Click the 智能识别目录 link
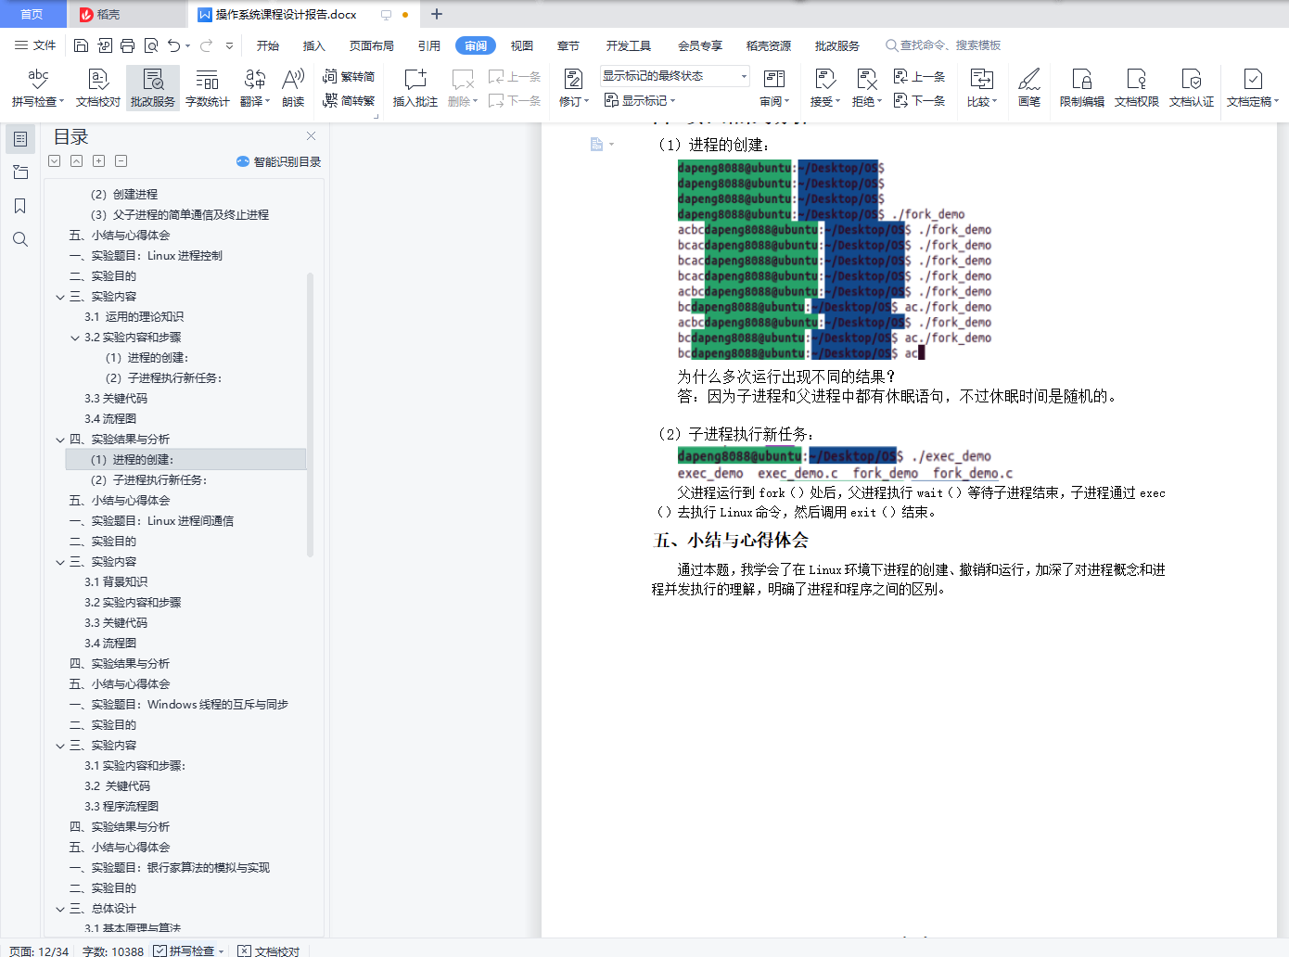The height and width of the screenshot is (957, 1289). click(279, 161)
